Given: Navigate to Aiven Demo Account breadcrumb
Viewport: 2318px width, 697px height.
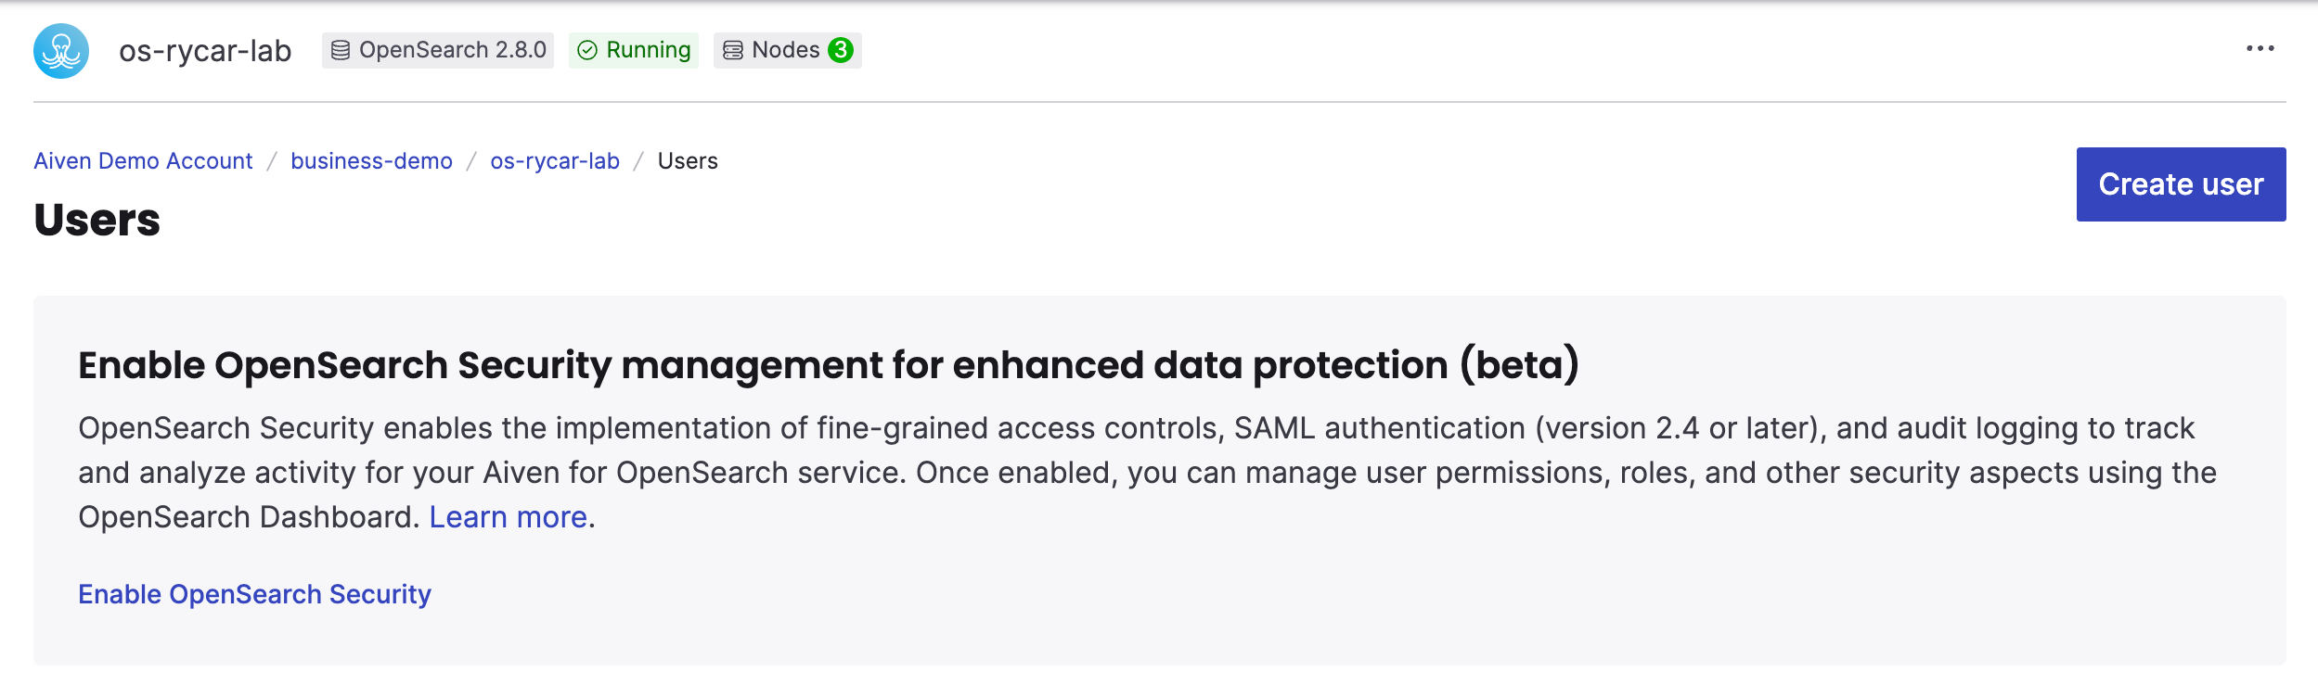Looking at the screenshot, I should (x=142, y=160).
